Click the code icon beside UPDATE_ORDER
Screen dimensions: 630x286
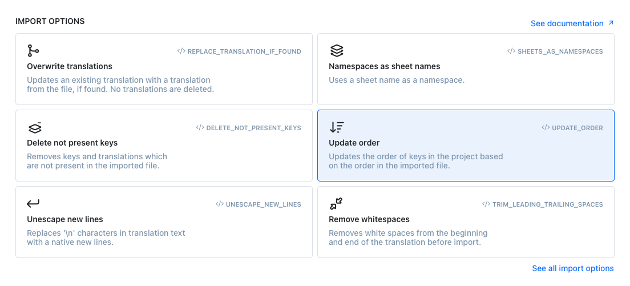546,128
